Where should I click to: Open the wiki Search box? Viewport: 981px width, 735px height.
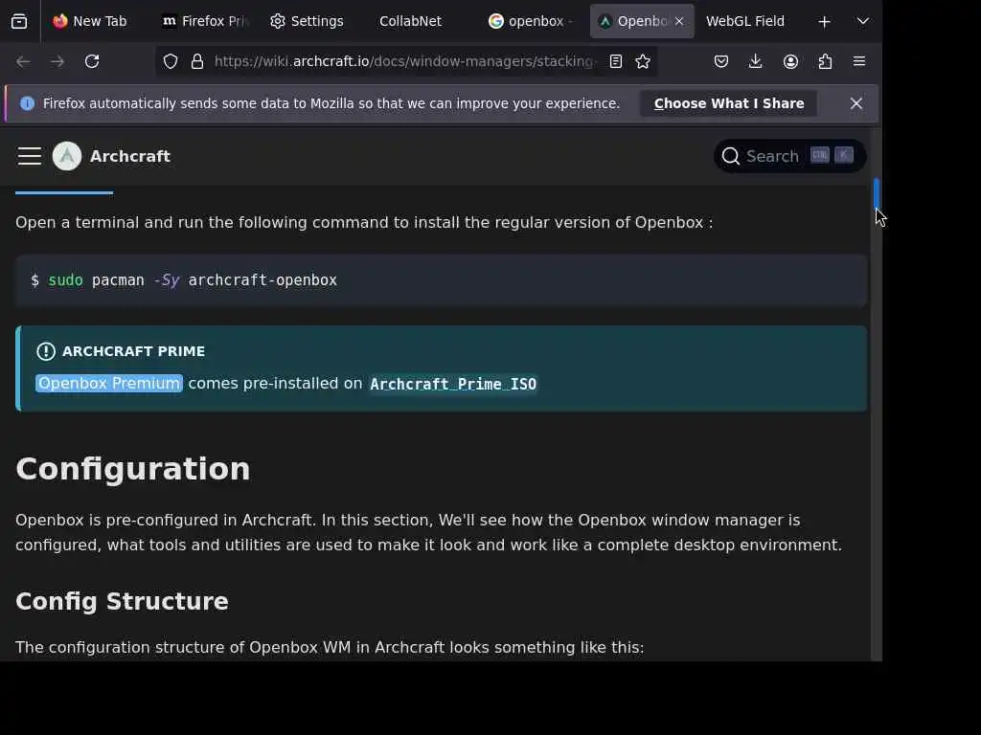click(x=789, y=156)
